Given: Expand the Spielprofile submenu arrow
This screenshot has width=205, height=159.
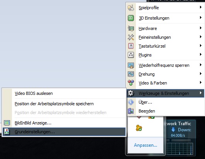Looking at the screenshot, I should 200,7.
